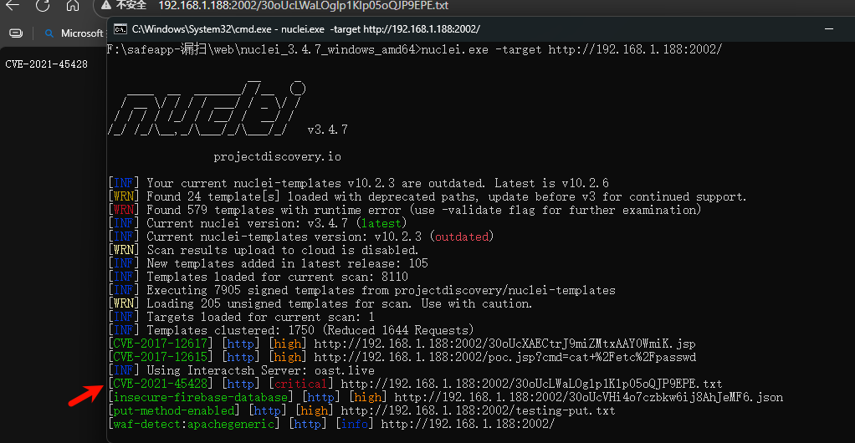The image size is (855, 443).
Task: Click the executing 7905 signed templates line
Action: click(362, 290)
